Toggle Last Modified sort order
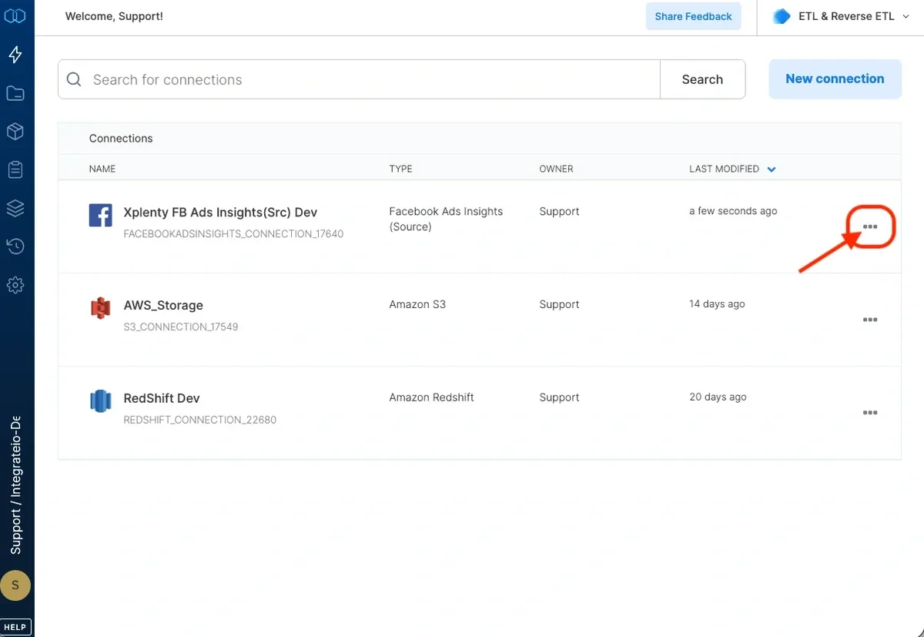 click(771, 169)
